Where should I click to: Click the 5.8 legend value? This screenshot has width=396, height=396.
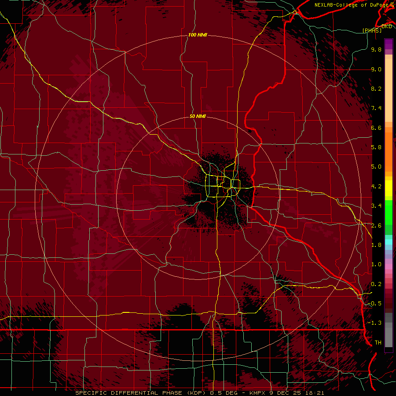pyautogui.click(x=376, y=147)
